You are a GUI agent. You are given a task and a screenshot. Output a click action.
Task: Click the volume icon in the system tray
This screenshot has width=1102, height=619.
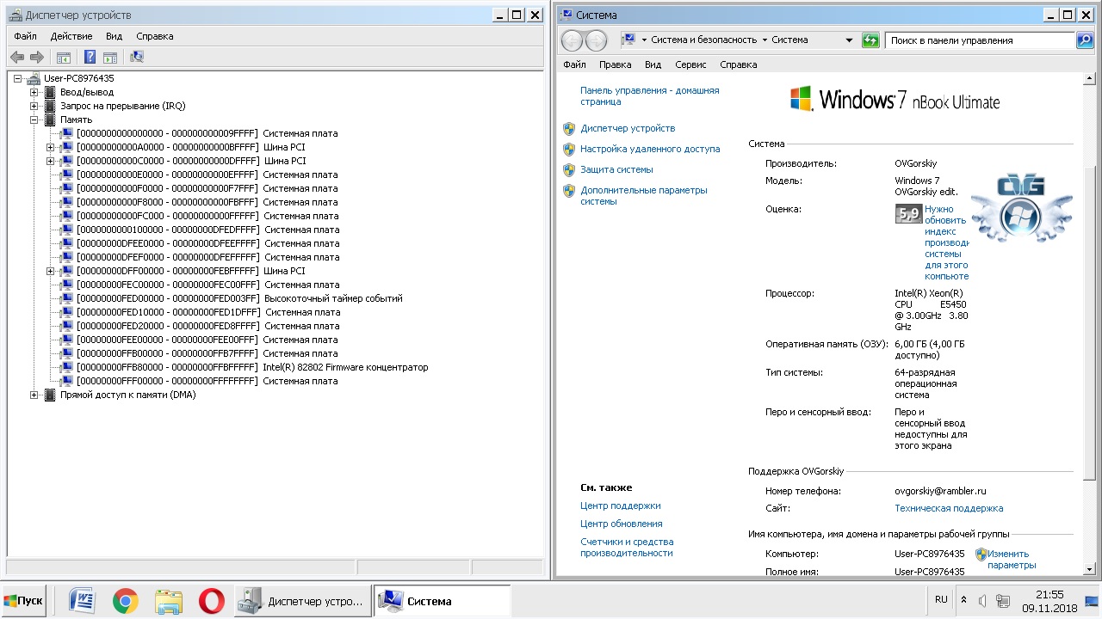point(982,600)
